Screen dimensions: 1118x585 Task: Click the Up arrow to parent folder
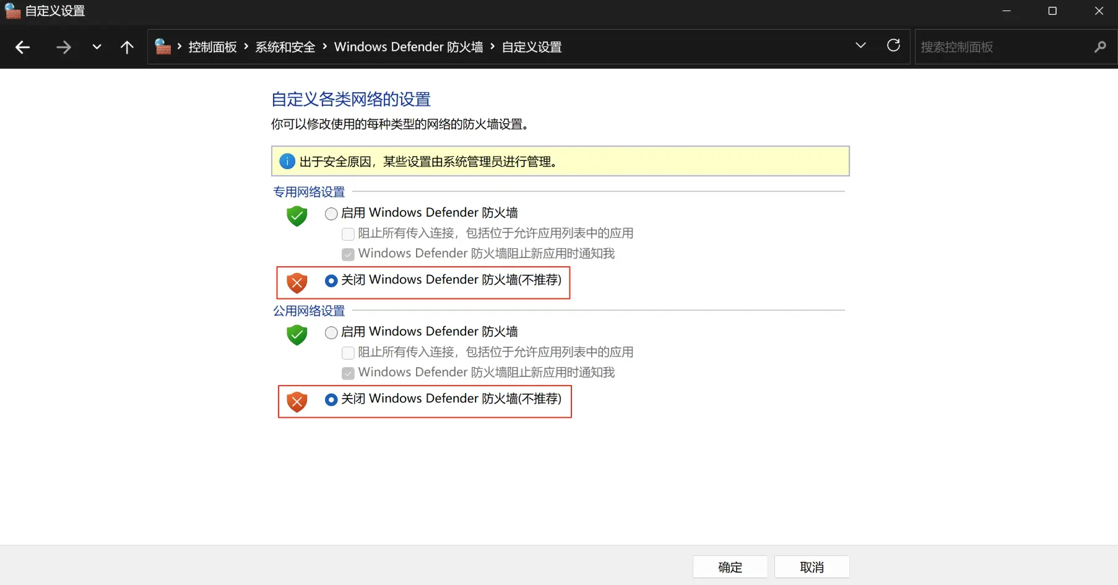tap(127, 47)
